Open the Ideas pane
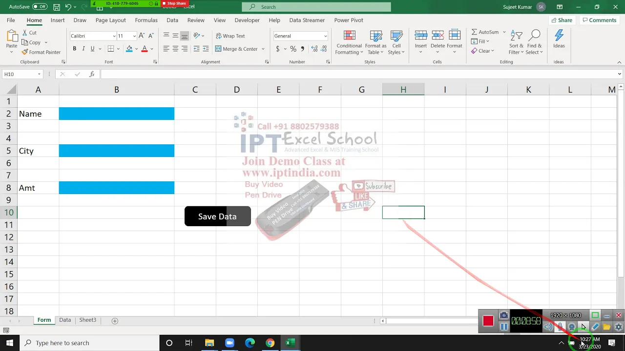Screen dimensions: 625x351 coord(559,39)
